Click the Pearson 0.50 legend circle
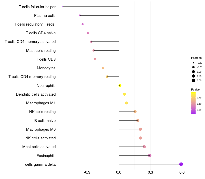The width and height of the screenshot is (205, 179). coord(193,81)
